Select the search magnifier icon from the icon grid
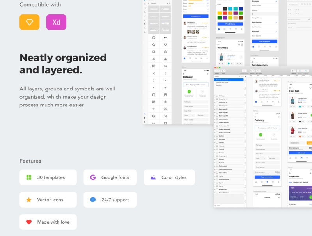The width and height of the screenshot is (312, 236). [x=154, y=45]
